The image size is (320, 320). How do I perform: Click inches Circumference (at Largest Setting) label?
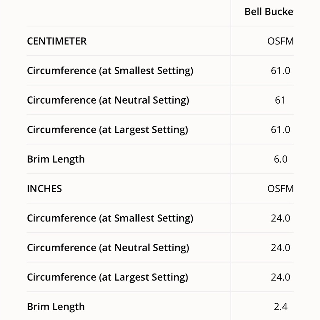click(108, 277)
